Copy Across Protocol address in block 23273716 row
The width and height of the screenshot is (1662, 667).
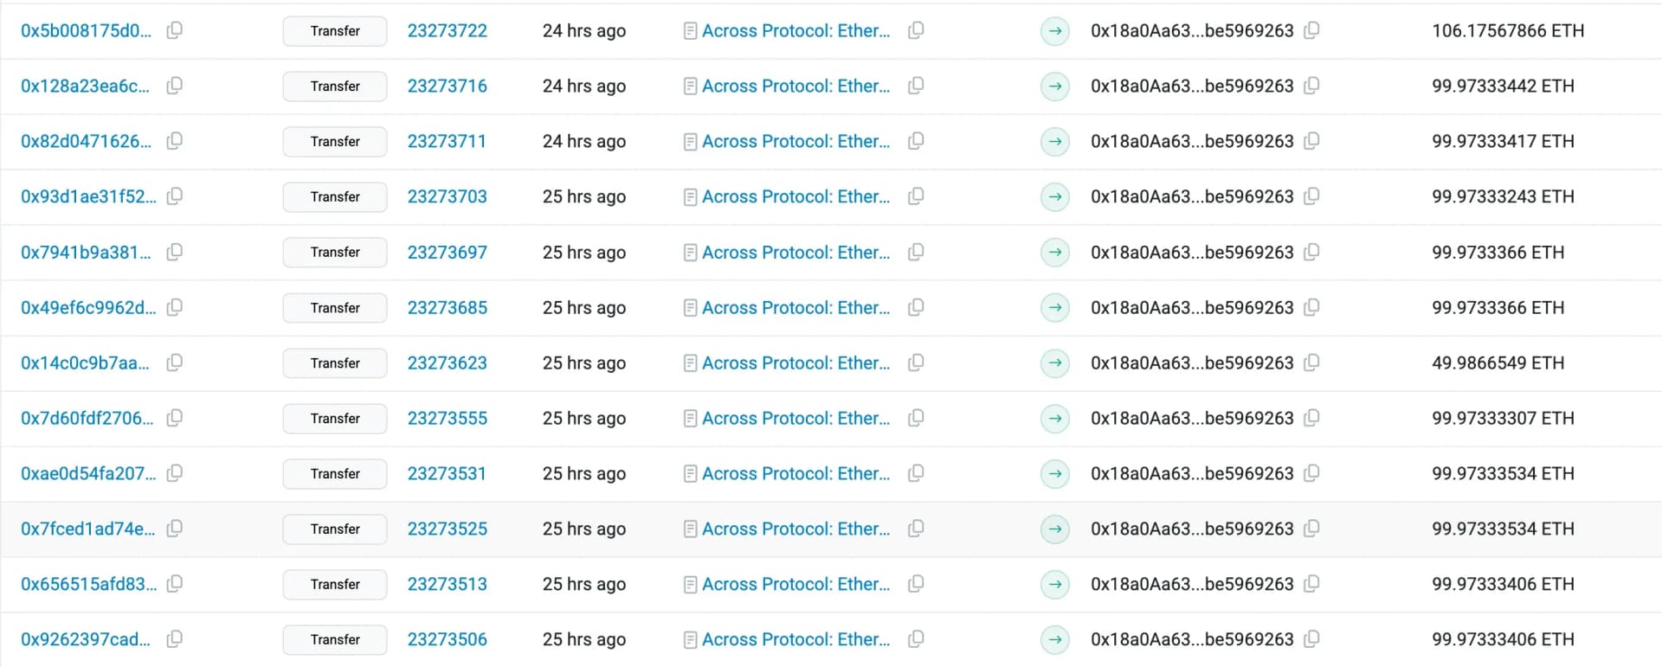click(x=916, y=86)
